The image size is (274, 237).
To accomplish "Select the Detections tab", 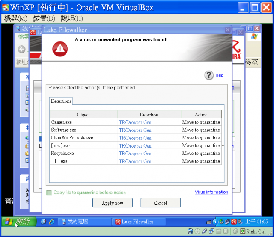I will pos(61,101).
